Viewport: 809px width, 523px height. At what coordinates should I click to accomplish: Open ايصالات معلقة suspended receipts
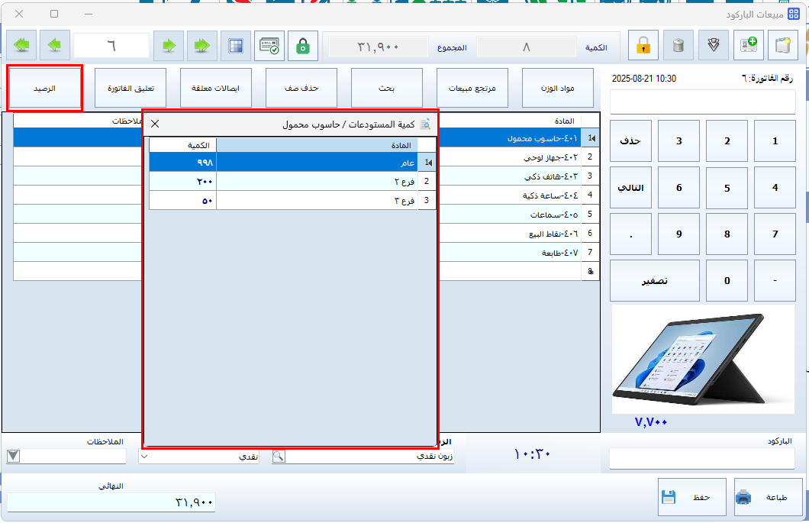pyautogui.click(x=216, y=89)
